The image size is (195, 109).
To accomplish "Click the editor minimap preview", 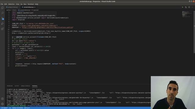I will coord(187,14).
